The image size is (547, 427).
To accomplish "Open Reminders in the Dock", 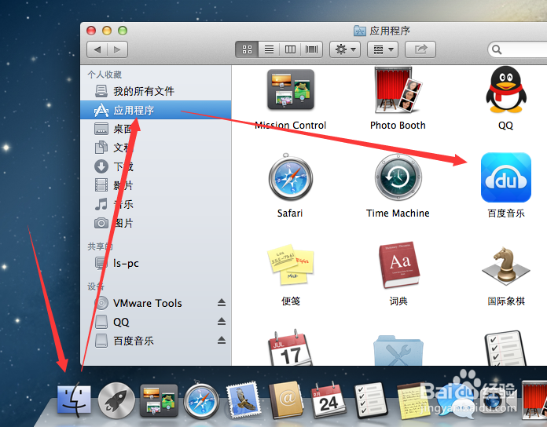I will click(x=371, y=400).
